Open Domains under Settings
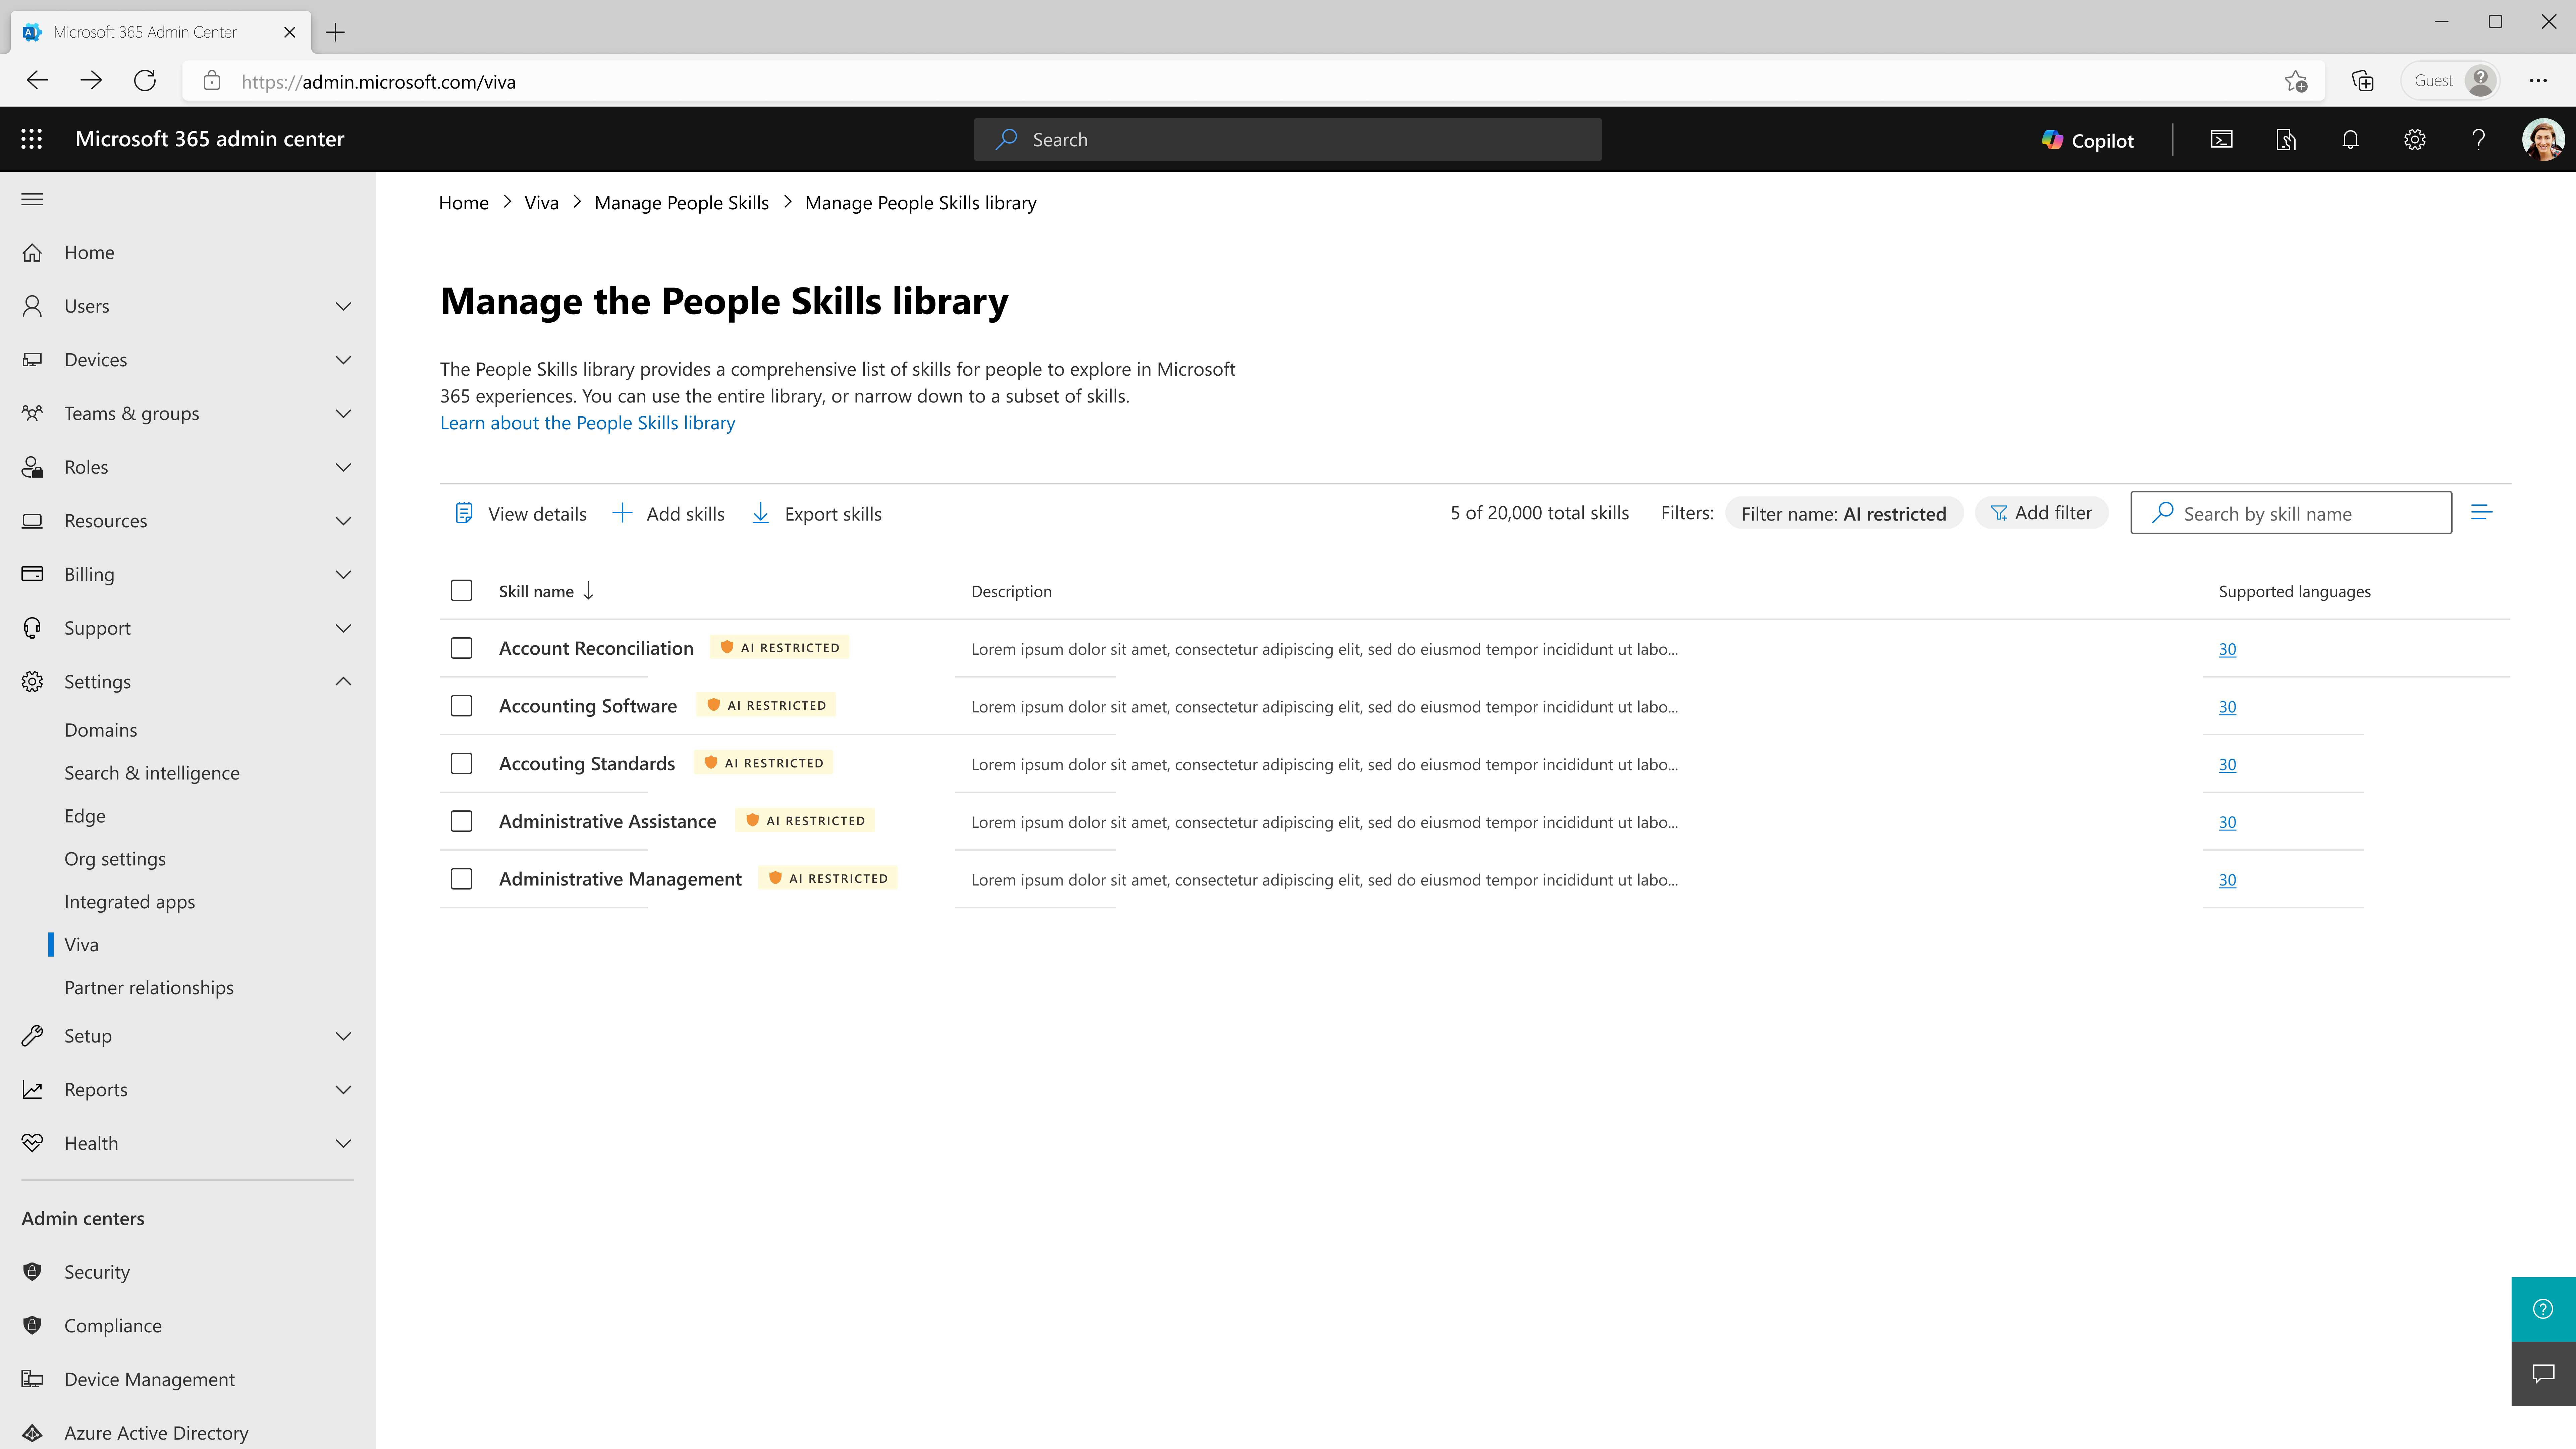Image resolution: width=2576 pixels, height=1449 pixels. [101, 730]
